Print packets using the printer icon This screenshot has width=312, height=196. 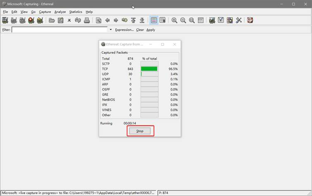click(x=87, y=20)
